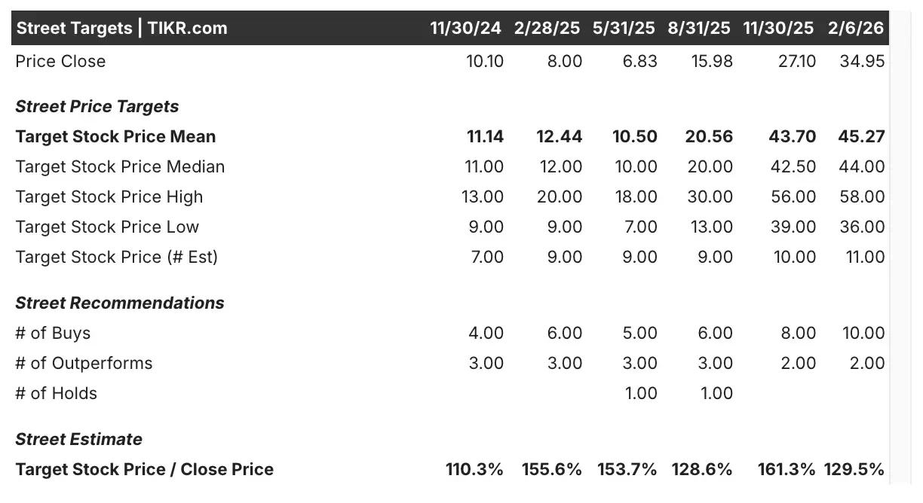This screenshot has width=923, height=503.
Task: Click the # of Holds row label
Action: [x=56, y=393]
